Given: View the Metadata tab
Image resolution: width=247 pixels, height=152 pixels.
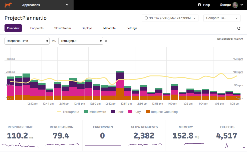Looking at the screenshot, I should (x=109, y=28).
